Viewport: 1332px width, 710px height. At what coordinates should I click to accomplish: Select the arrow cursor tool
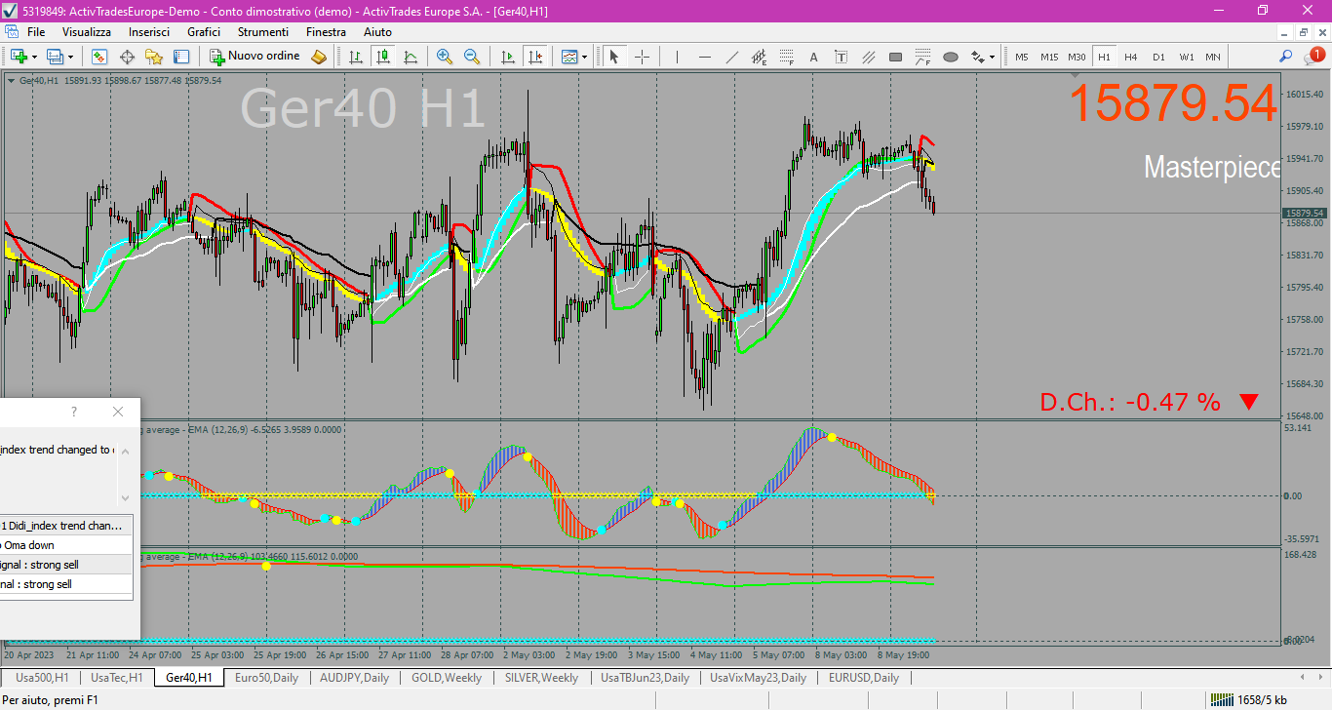[x=614, y=57]
